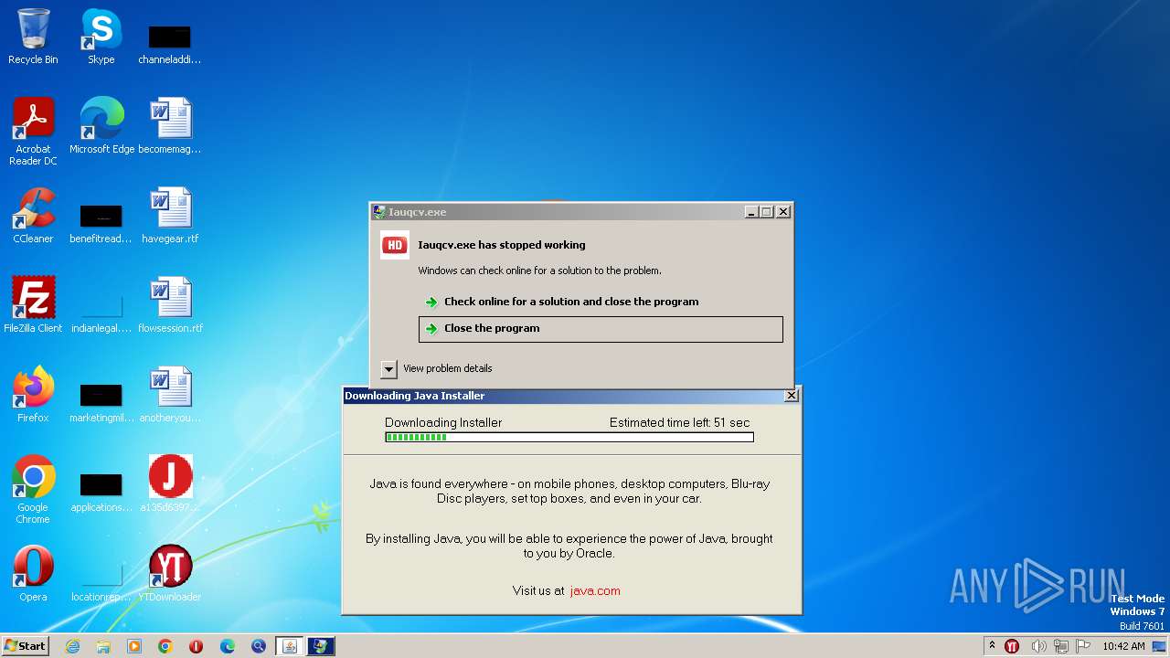Minimize the Iauqcv.exe dialog
The width and height of the screenshot is (1170, 658).
point(751,212)
